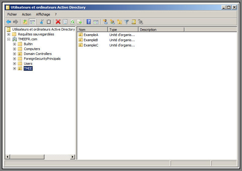Click the cut scissors icon
The height and width of the screenshot is (171, 242).
42,22
